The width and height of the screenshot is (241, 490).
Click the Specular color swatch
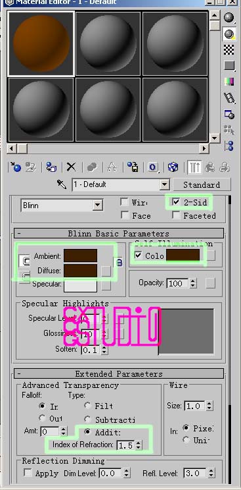(x=80, y=285)
